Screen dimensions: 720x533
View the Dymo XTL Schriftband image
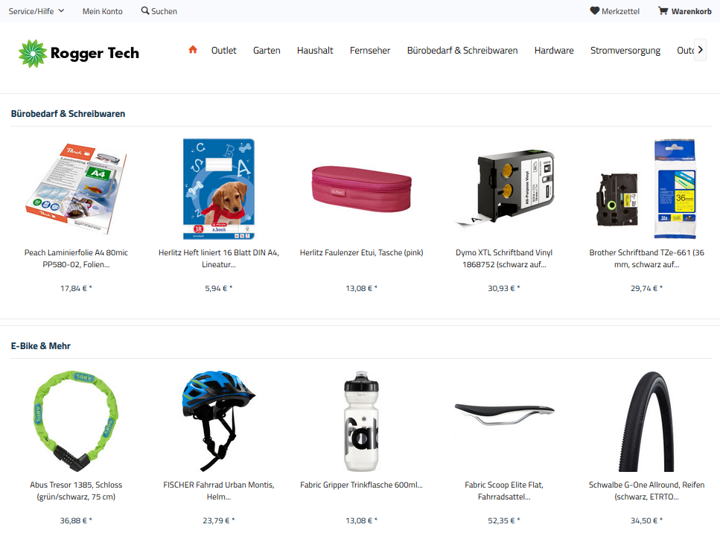coord(504,188)
